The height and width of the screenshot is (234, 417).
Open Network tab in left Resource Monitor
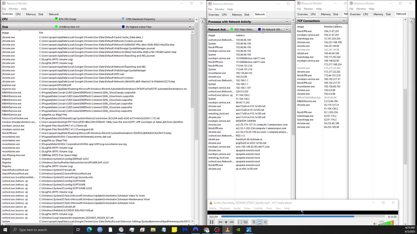[x=54, y=14]
